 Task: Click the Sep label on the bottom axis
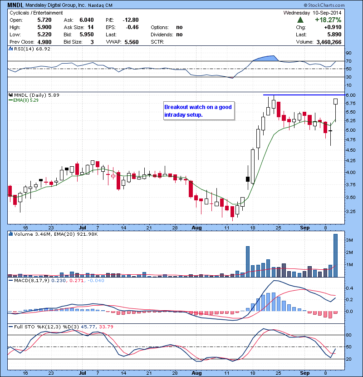[x=304, y=373]
